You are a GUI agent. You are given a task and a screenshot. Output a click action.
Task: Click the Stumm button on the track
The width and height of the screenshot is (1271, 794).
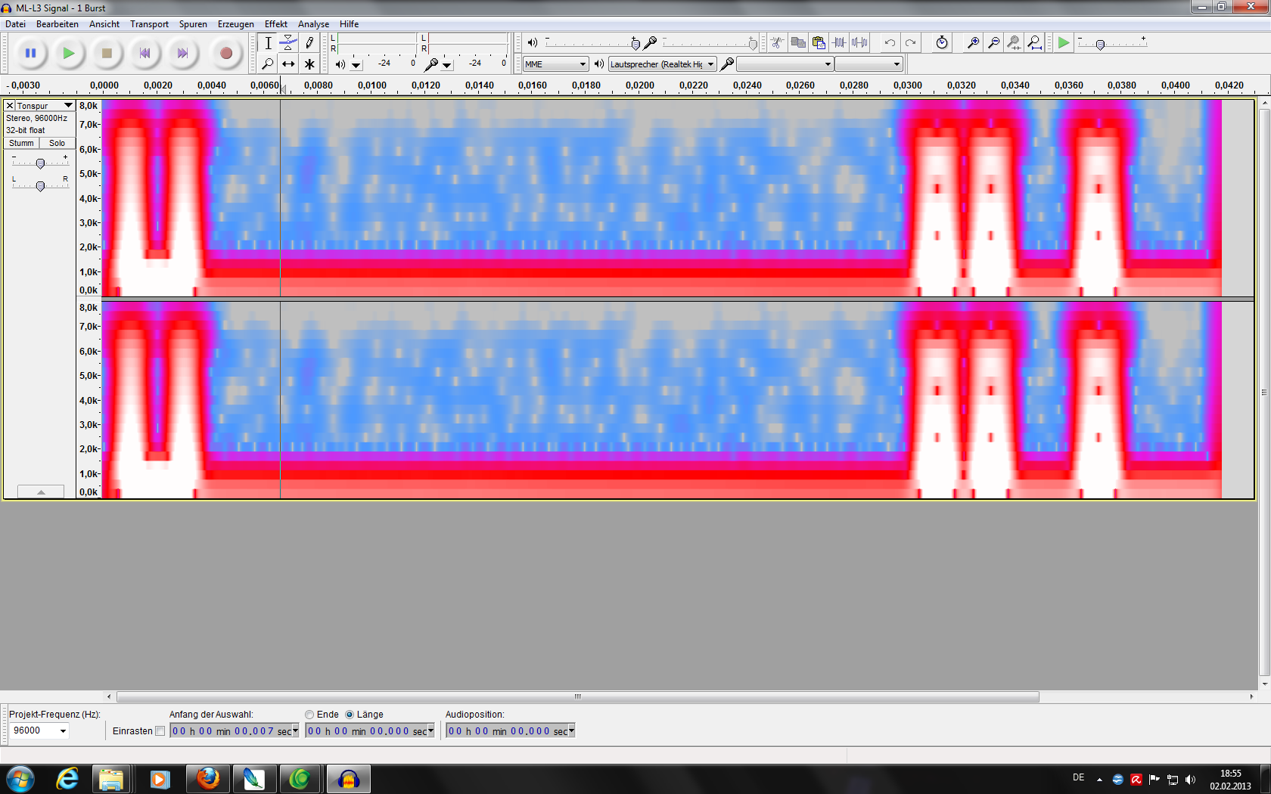click(x=21, y=143)
